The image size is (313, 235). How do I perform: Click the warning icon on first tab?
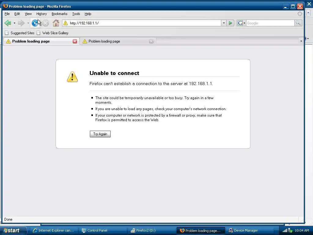point(8,41)
